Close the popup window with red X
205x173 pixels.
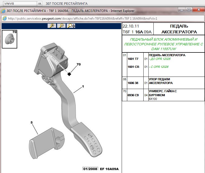(x=199, y=10)
